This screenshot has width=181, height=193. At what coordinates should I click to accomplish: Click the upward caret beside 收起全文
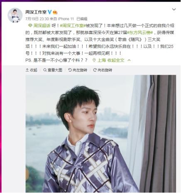click(129, 60)
